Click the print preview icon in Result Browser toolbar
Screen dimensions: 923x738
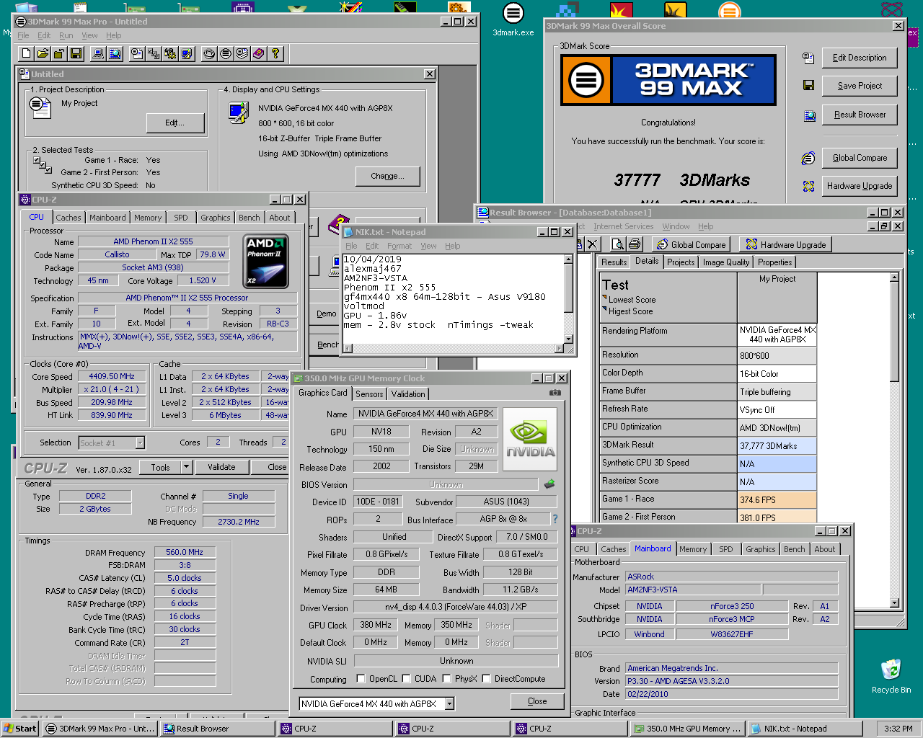[618, 244]
